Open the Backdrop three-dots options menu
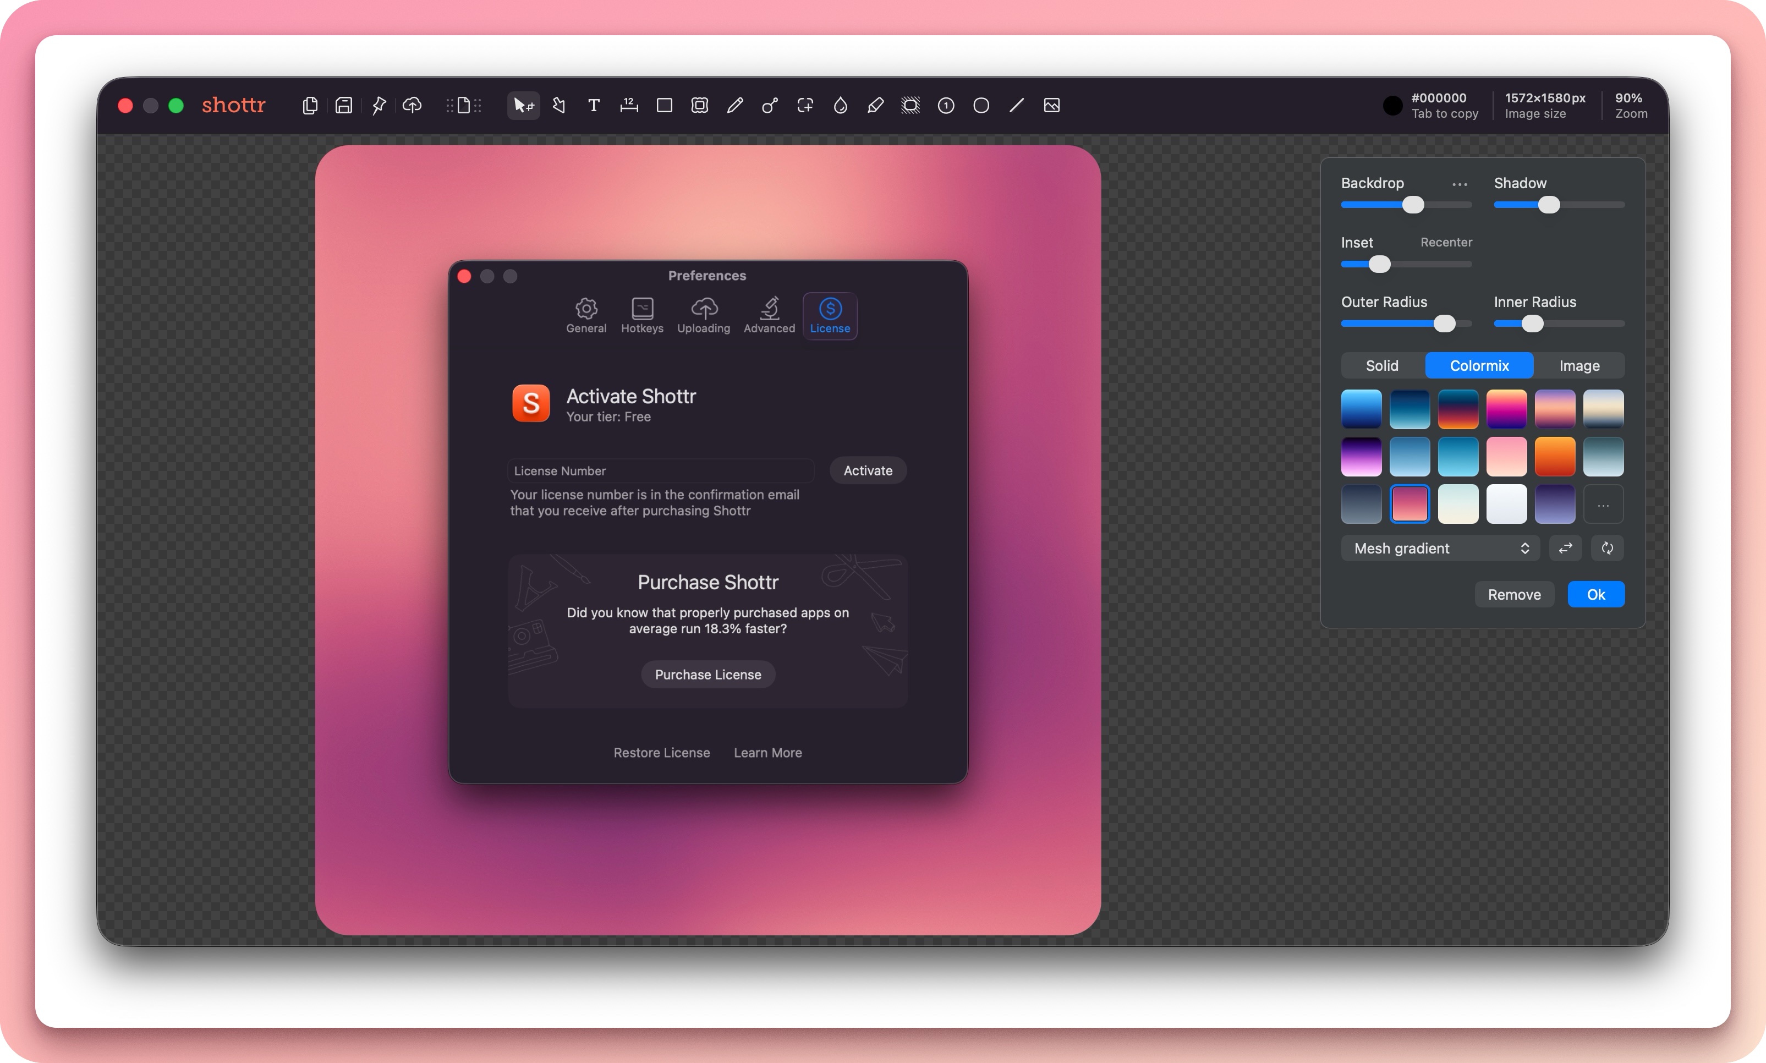This screenshot has width=1766, height=1063. (1460, 184)
